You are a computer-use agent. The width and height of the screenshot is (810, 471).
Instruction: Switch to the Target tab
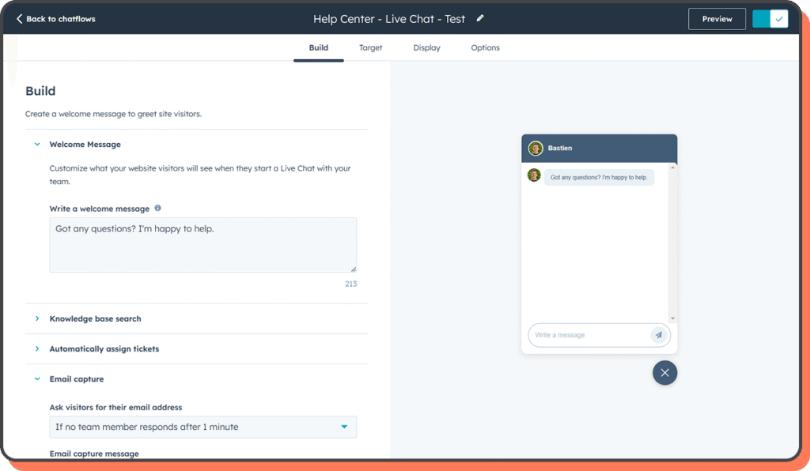tap(370, 47)
